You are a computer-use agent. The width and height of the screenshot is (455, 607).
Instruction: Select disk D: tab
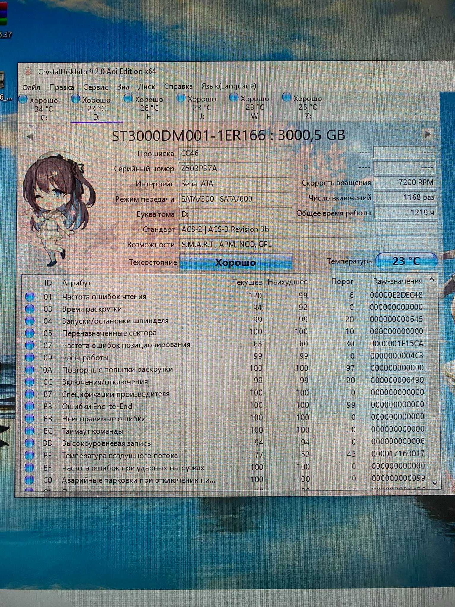click(97, 108)
